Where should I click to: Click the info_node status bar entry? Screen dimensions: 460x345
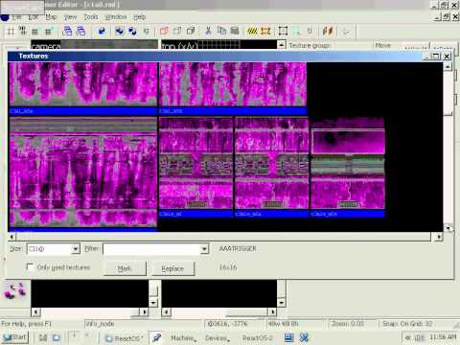[x=101, y=324]
